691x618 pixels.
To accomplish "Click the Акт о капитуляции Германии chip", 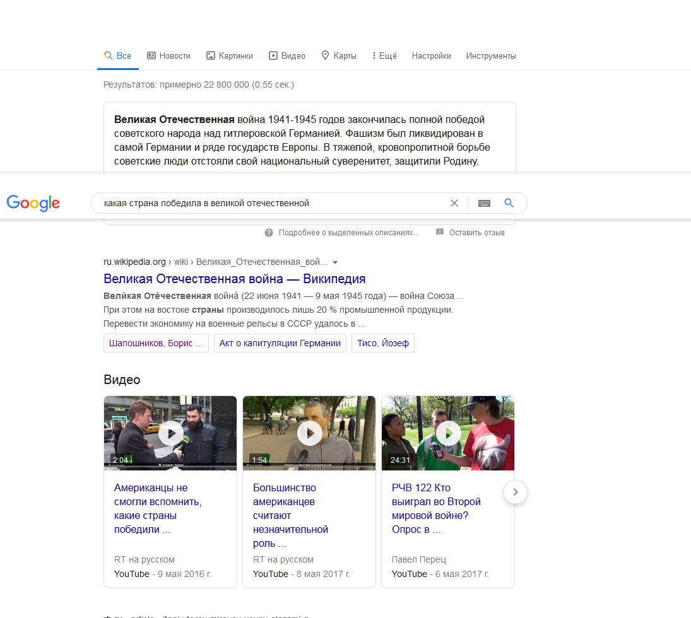I will 280,343.
